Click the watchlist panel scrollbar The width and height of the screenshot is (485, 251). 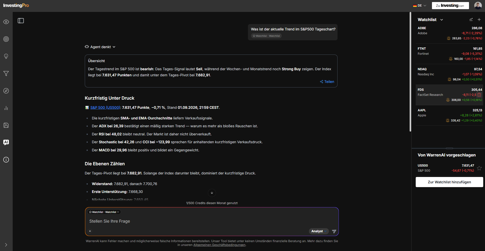(x=410, y=72)
